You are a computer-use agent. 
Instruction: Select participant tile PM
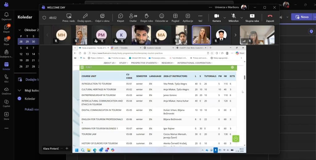[x=101, y=35]
